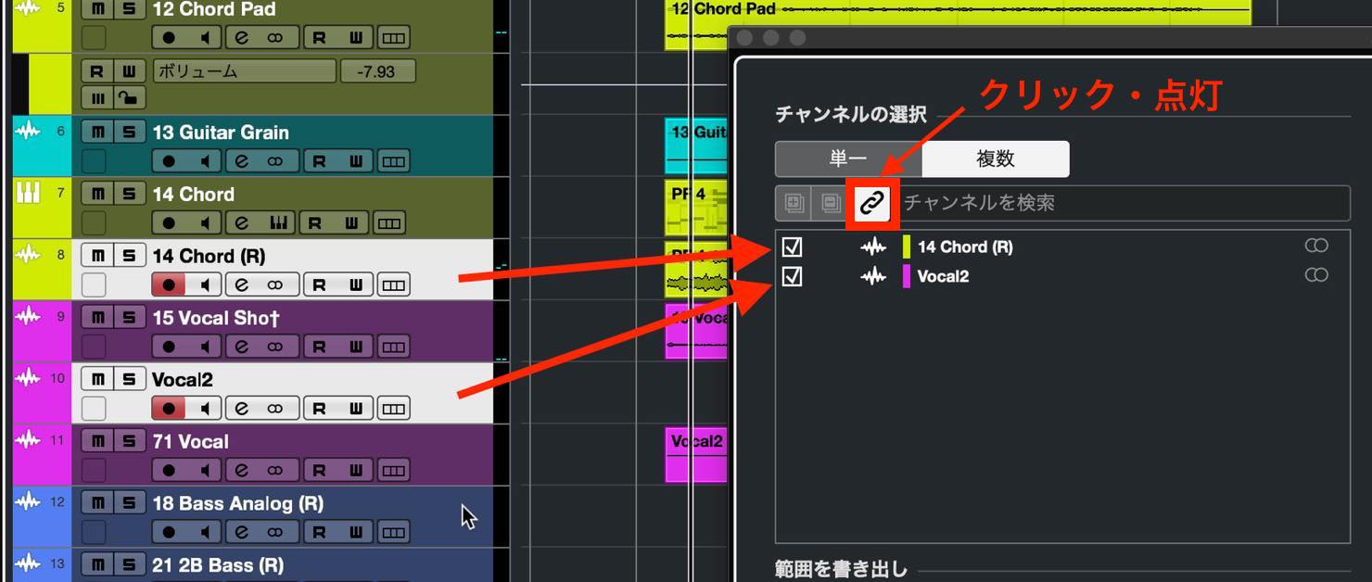This screenshot has height=582, width=1372.
Task: Switch channel selection to 複数 tab
Action: (x=996, y=158)
